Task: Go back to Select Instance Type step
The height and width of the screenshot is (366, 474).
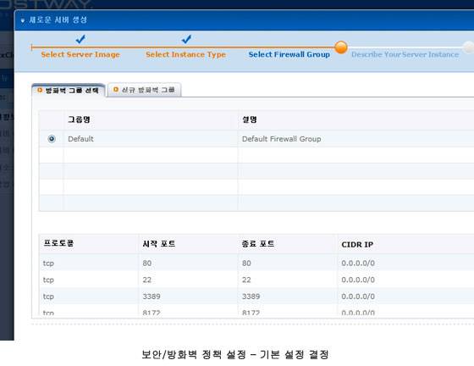Action: pyautogui.click(x=186, y=54)
